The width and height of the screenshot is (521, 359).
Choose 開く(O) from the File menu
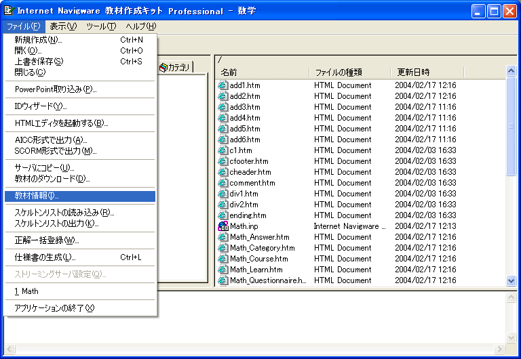(80, 50)
